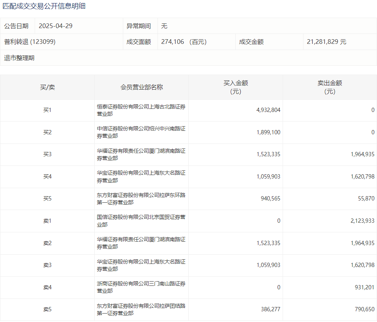
Task: Select the 买1 buy amount 4,932,804
Action: coord(268,110)
